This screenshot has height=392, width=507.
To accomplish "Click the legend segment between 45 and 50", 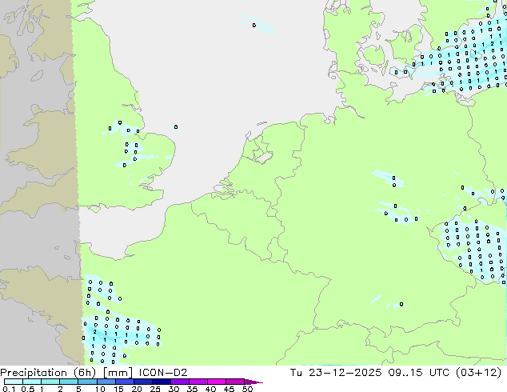I will 236,382.
